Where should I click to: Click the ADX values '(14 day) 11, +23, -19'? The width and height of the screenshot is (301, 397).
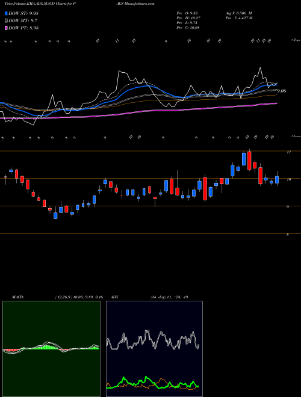pyautogui.click(x=169, y=297)
